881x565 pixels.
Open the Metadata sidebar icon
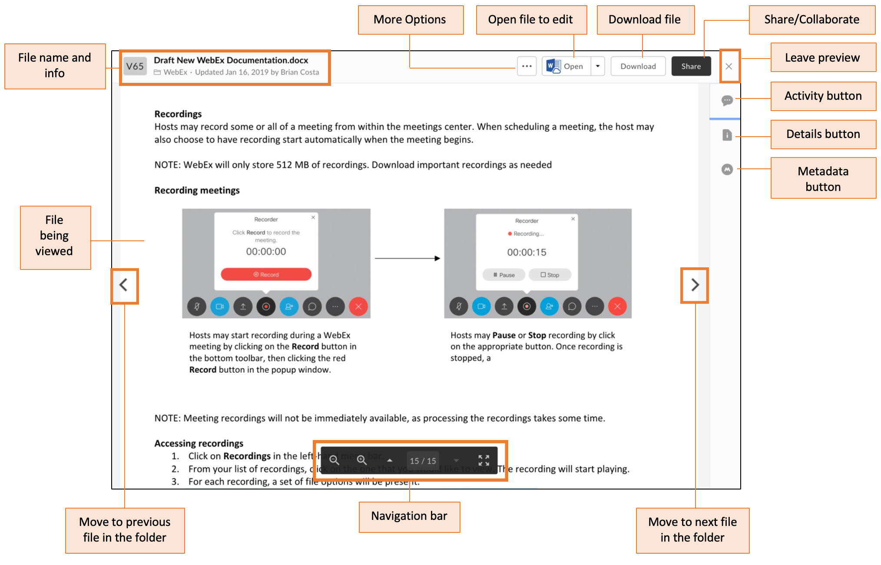[x=727, y=169]
